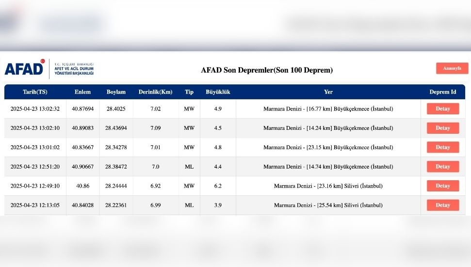
Task: Click the AFAD Son Depremler page title
Action: pos(267,70)
